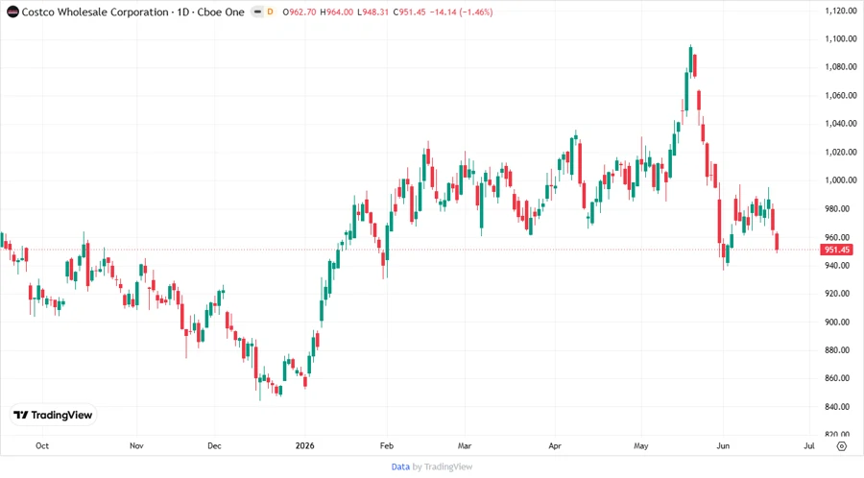864x478 pixels.
Task: Click the 1,100.00 price axis label
Action: (841, 38)
